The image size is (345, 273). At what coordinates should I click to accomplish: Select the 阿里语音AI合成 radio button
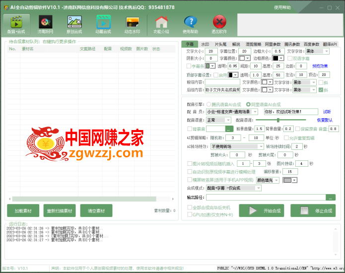[248, 104]
